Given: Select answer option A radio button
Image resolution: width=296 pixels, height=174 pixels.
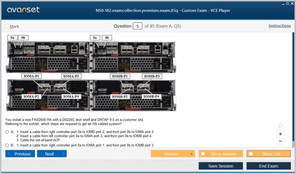Looking at the screenshot, I should point(7,132).
